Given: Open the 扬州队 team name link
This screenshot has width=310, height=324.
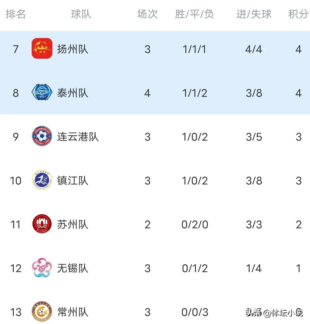Looking at the screenshot, I should click(73, 49).
